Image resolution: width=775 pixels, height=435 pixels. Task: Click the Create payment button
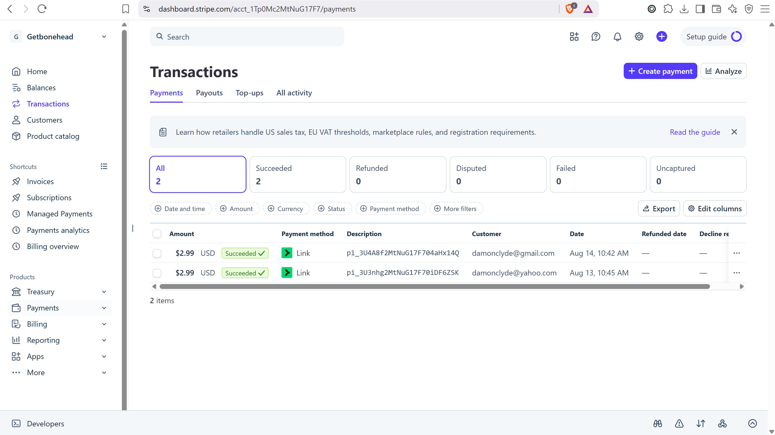[660, 71]
